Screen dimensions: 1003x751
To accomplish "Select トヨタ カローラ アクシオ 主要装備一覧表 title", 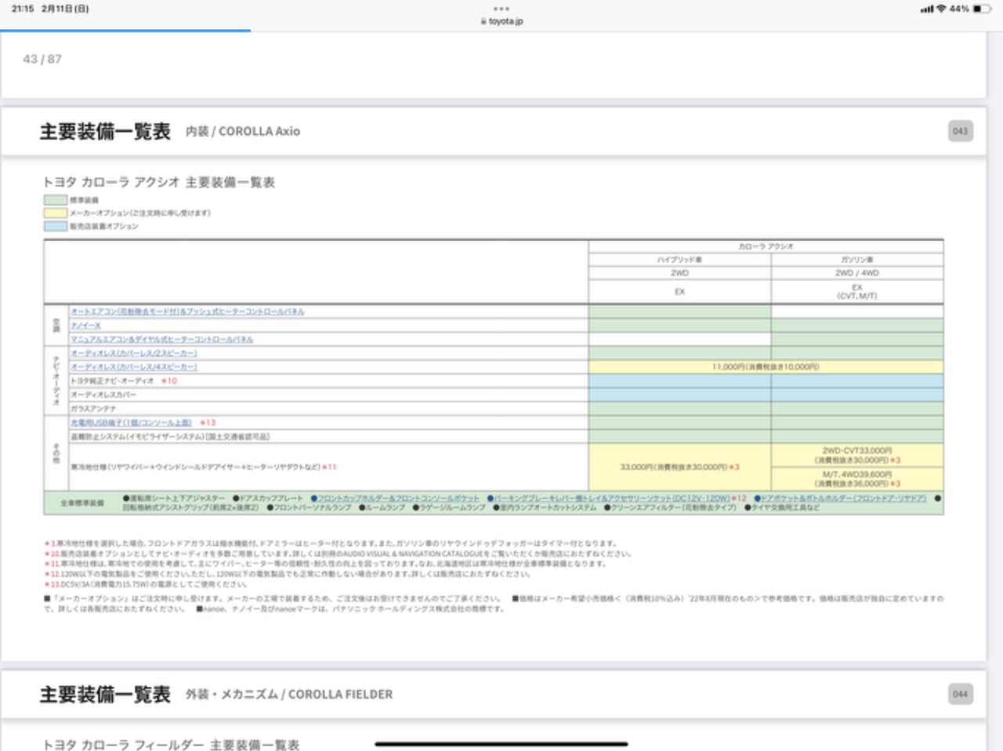I will (x=158, y=182).
